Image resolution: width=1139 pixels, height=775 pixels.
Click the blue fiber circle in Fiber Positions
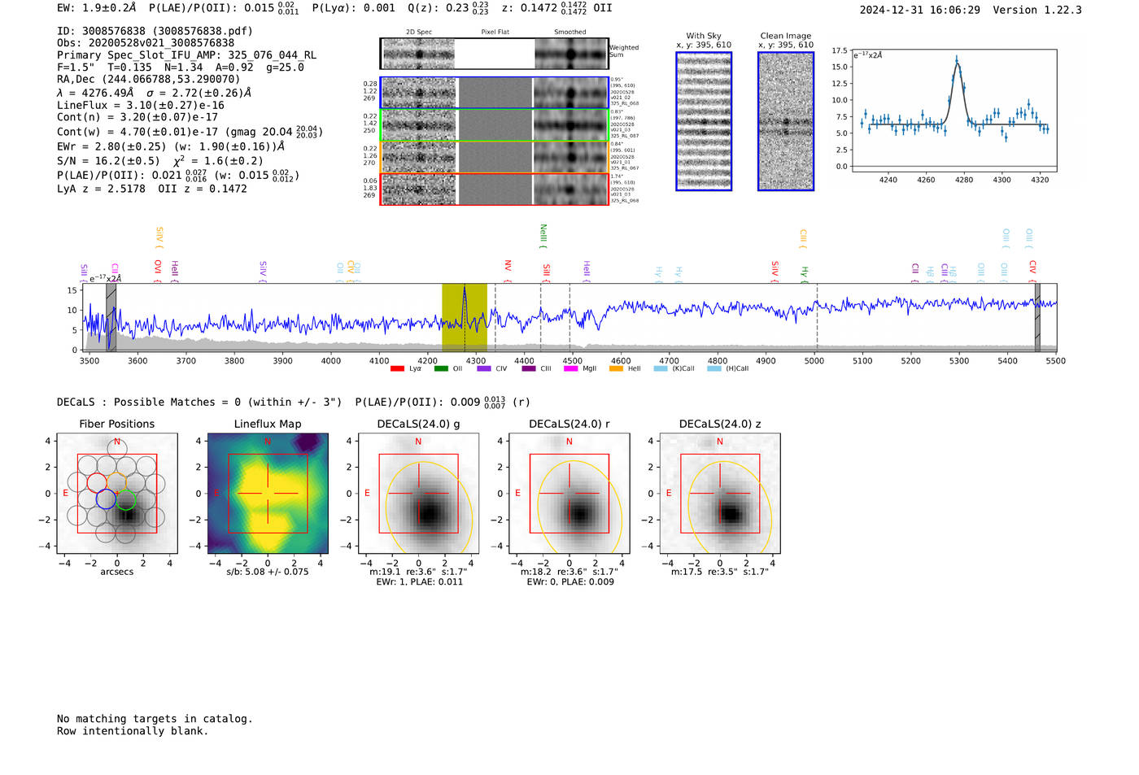(x=106, y=499)
